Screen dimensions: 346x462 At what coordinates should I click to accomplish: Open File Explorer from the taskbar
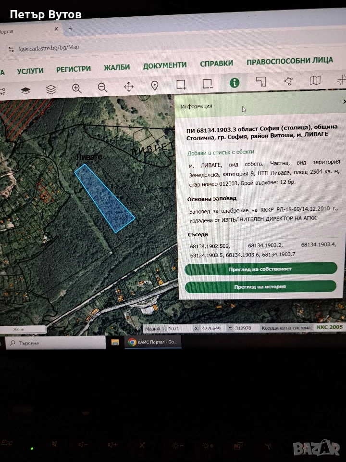[115, 342]
